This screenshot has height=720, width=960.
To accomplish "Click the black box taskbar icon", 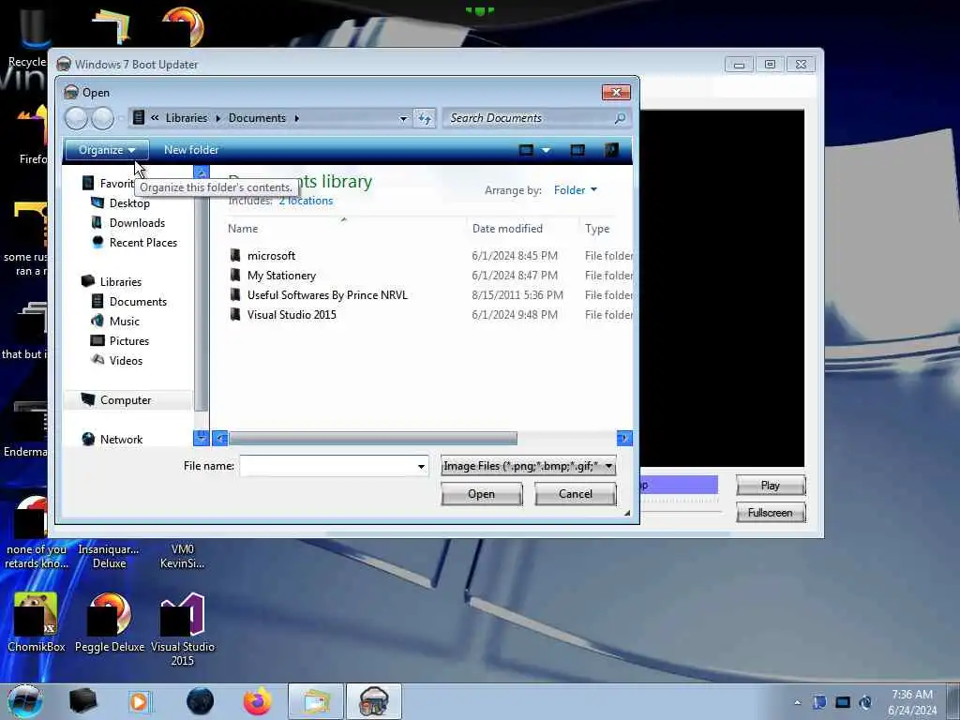I will 82,701.
